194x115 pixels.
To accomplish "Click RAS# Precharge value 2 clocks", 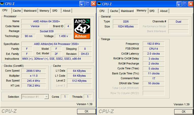I will [x=153, y=63].
